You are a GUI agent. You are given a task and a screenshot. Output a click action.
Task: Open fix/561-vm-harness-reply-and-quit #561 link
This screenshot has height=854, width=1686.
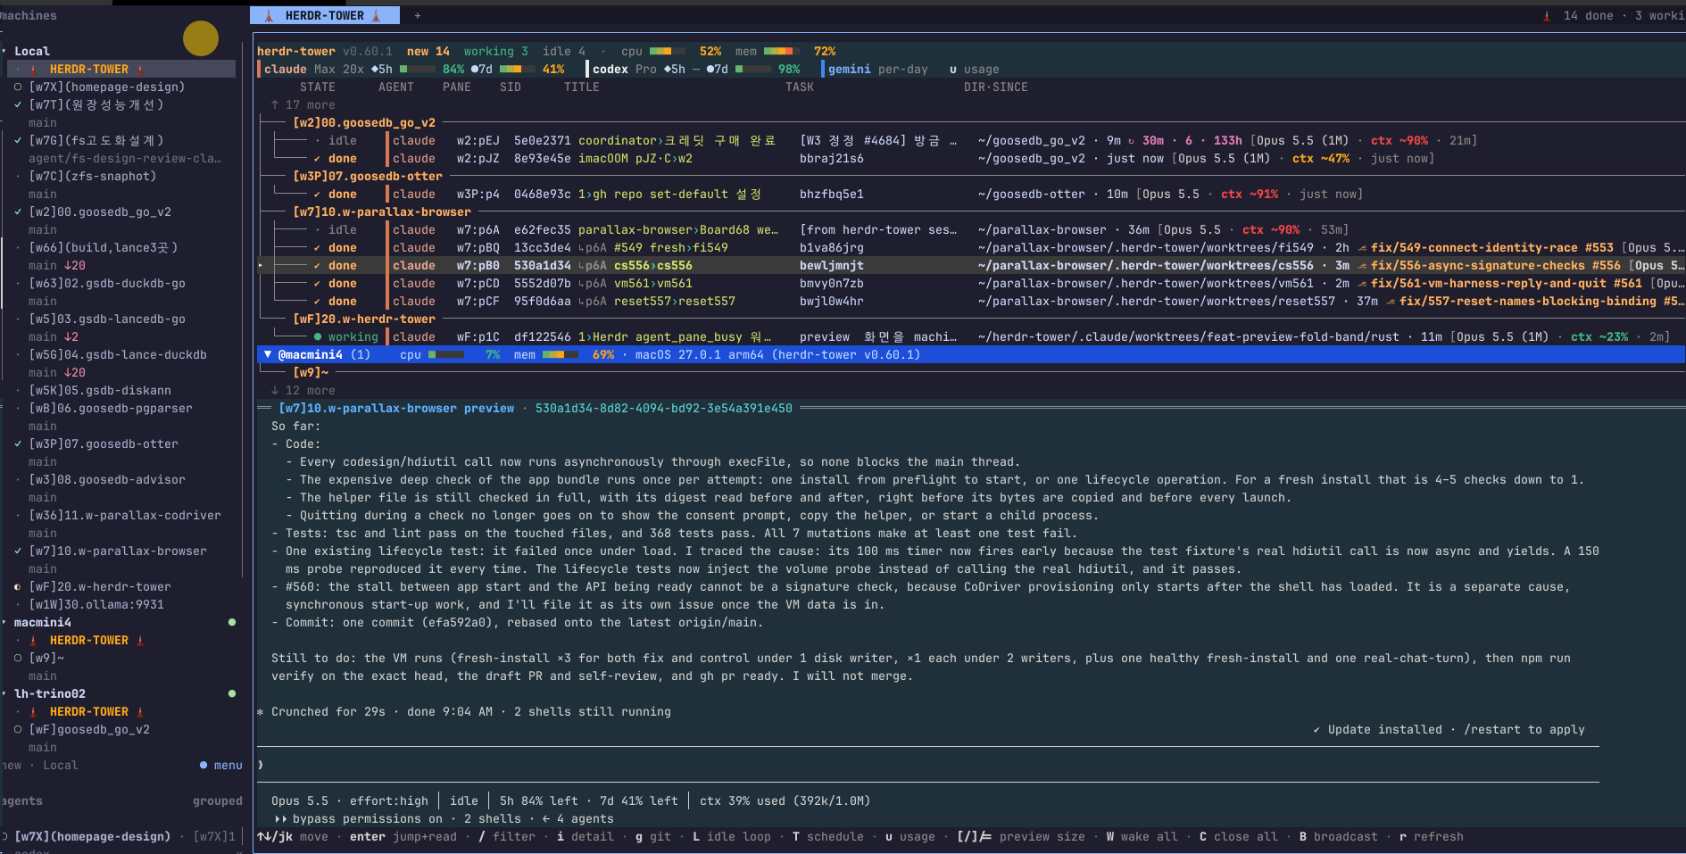(1506, 283)
